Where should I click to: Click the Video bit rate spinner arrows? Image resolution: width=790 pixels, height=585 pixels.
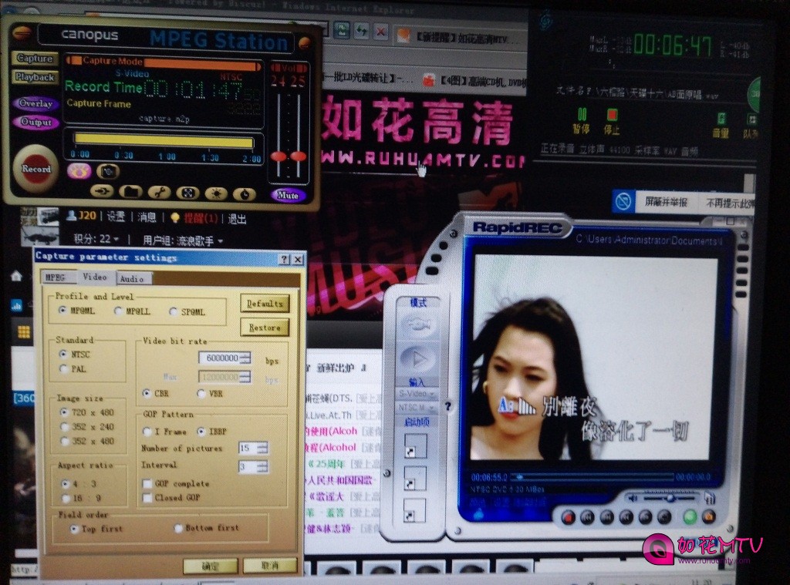click(245, 358)
